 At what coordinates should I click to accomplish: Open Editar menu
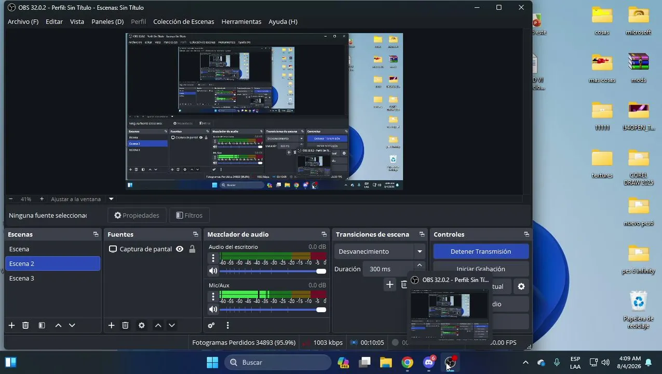coord(54,22)
